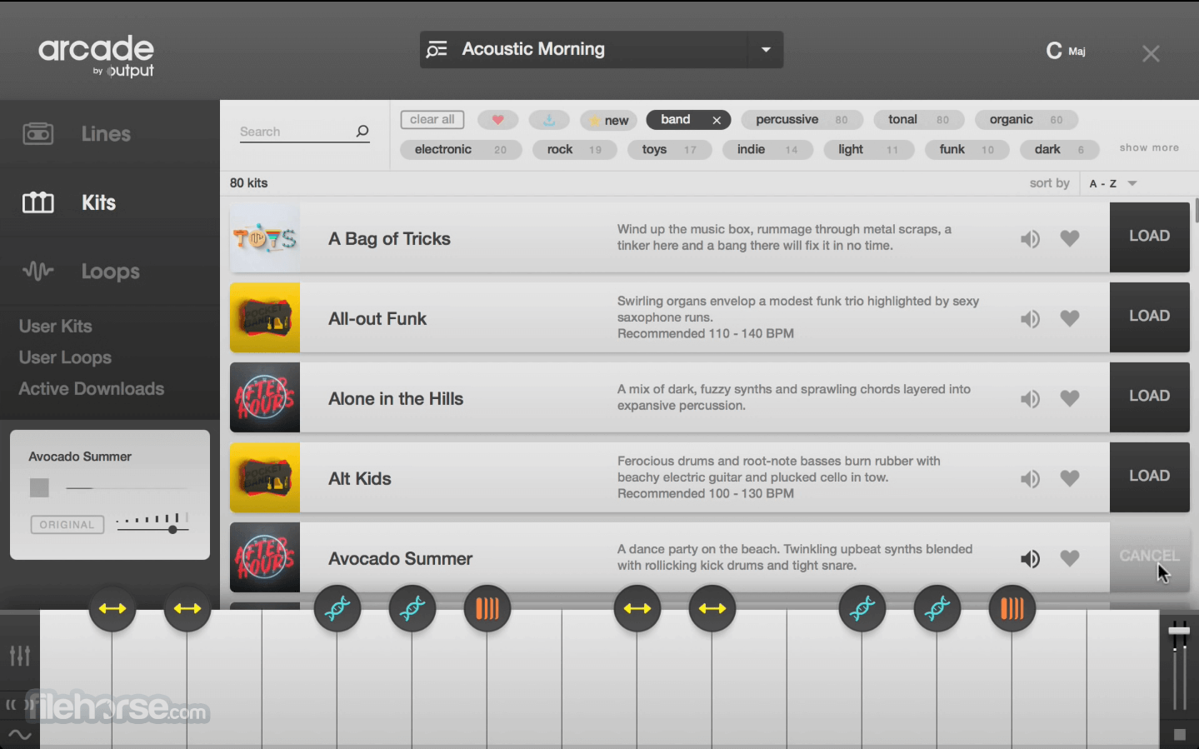The image size is (1199, 749).
Task: Open User Loops
Action: [x=65, y=357]
